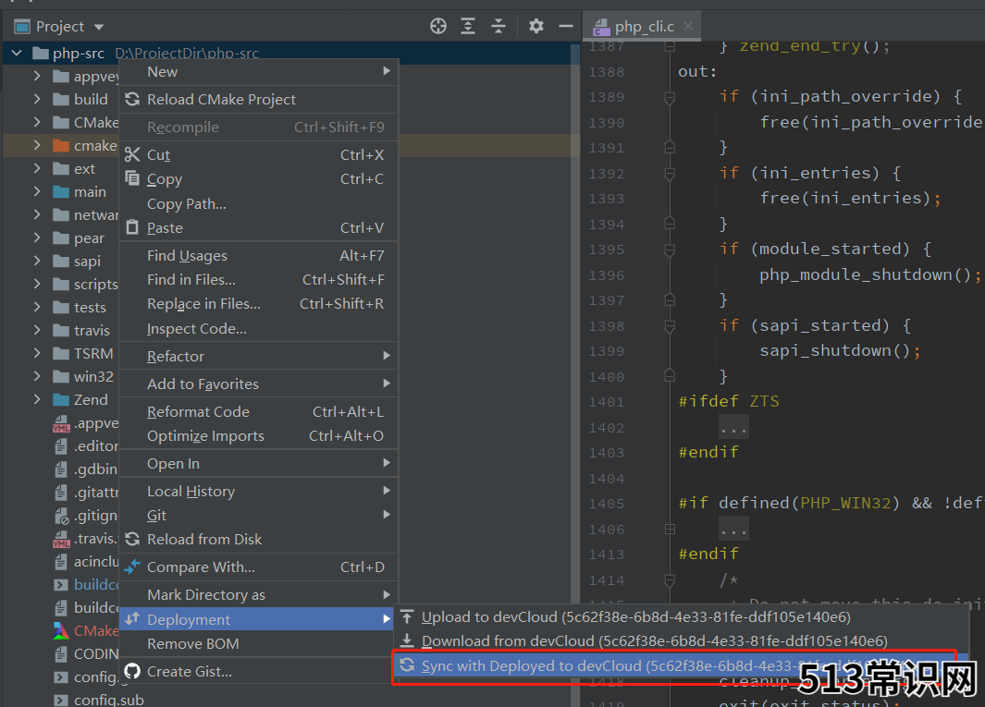This screenshot has width=985, height=707.
Task: Expand the build folder
Action: click(37, 99)
